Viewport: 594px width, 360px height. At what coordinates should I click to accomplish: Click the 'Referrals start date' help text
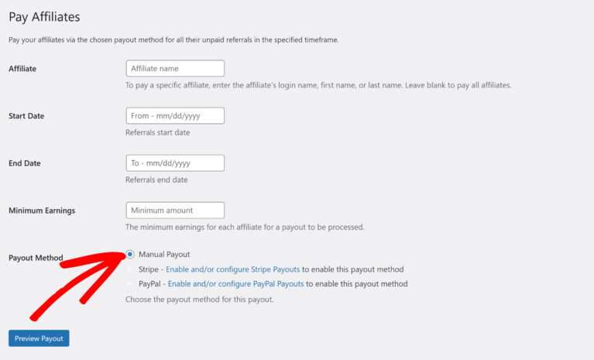[157, 132]
